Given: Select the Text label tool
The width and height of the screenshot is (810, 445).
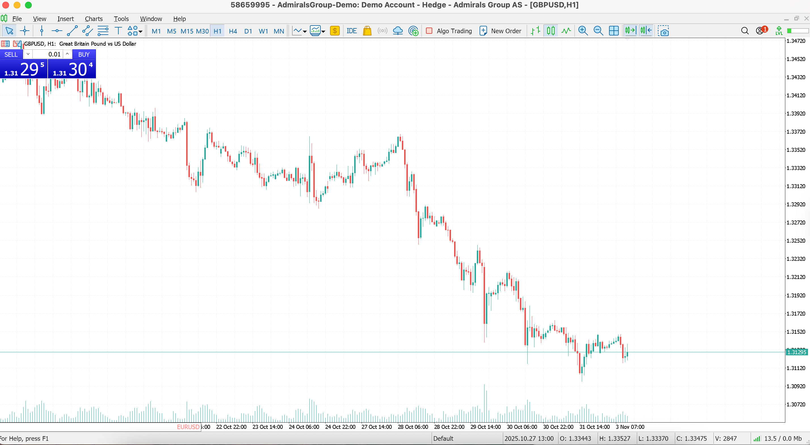Looking at the screenshot, I should tap(118, 31).
